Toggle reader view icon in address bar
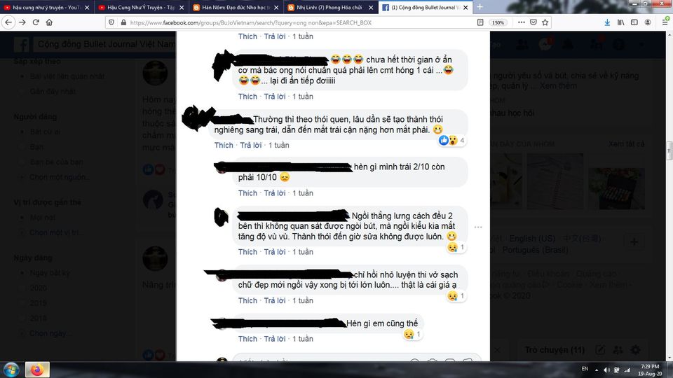Image resolution: width=673 pixels, height=378 pixels. 480,22
